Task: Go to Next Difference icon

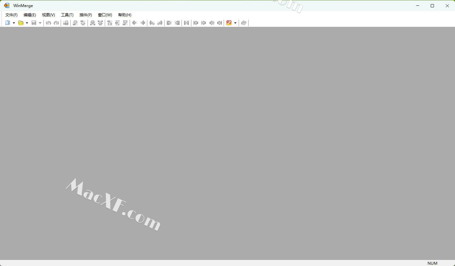Action: (75, 23)
